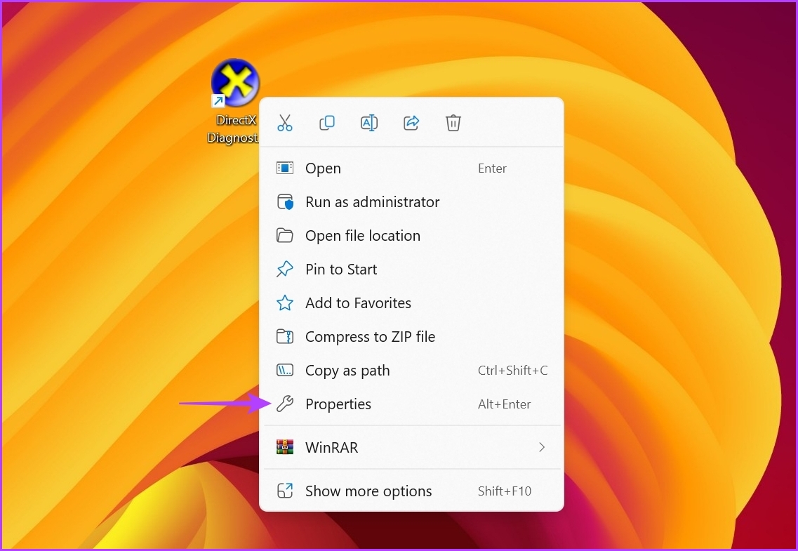Screen dimensions: 798x551
Task: Click the Copy as path icon
Action: pos(284,371)
